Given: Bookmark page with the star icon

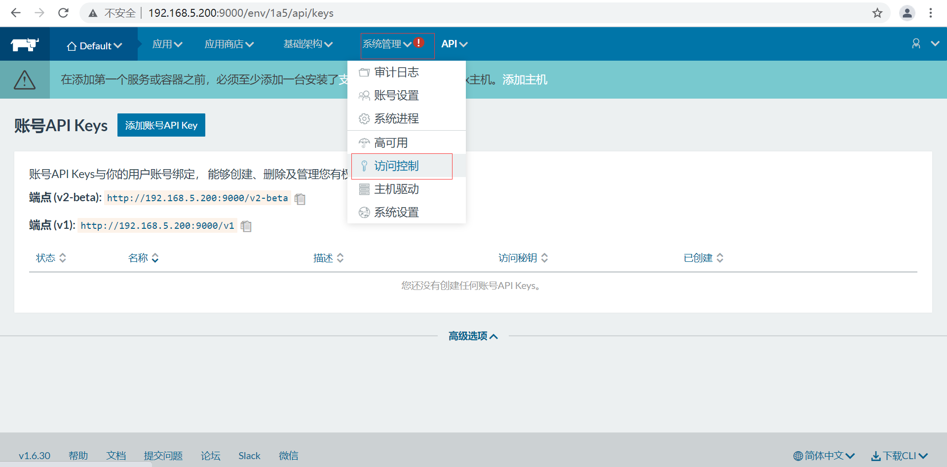Looking at the screenshot, I should pyautogui.click(x=877, y=13).
